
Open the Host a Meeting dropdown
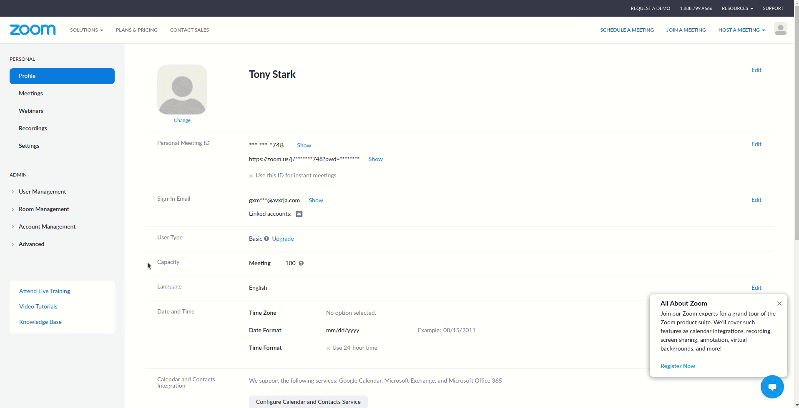[x=741, y=30]
